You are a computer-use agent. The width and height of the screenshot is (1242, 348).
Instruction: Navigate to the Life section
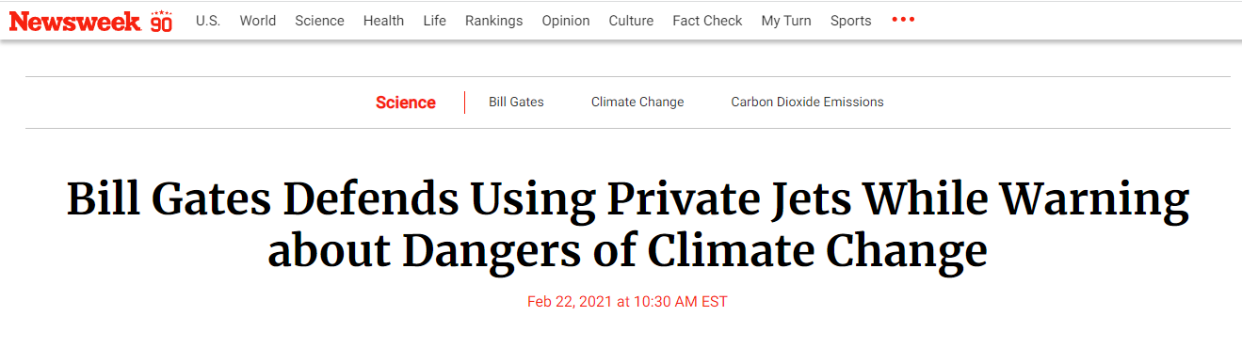(x=435, y=21)
